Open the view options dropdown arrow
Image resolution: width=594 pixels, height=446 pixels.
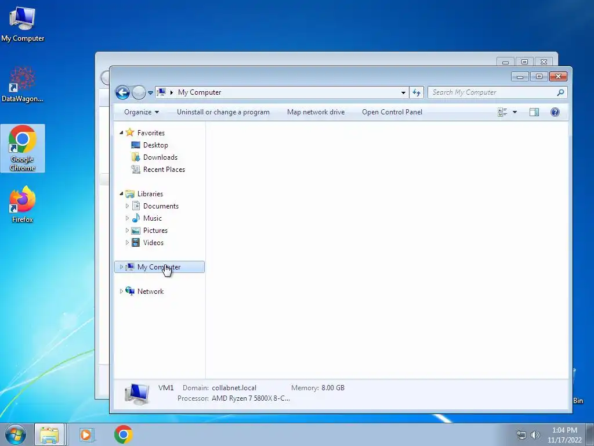tap(515, 112)
